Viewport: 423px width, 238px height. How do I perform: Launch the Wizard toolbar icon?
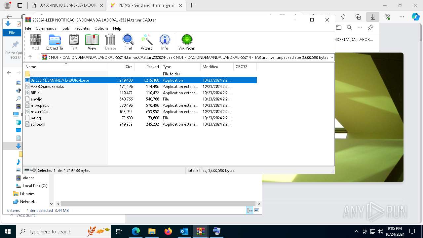[146, 42]
